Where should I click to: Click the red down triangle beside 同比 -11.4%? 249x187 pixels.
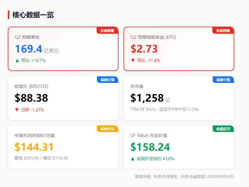pyautogui.click(x=133, y=60)
